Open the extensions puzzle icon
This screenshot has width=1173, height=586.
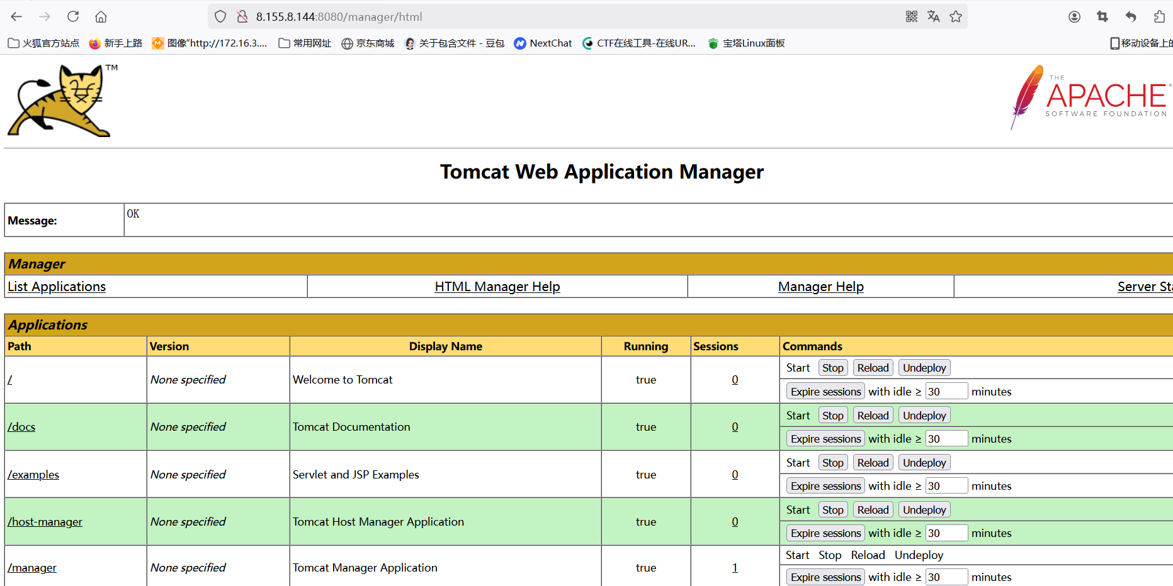tap(1159, 17)
